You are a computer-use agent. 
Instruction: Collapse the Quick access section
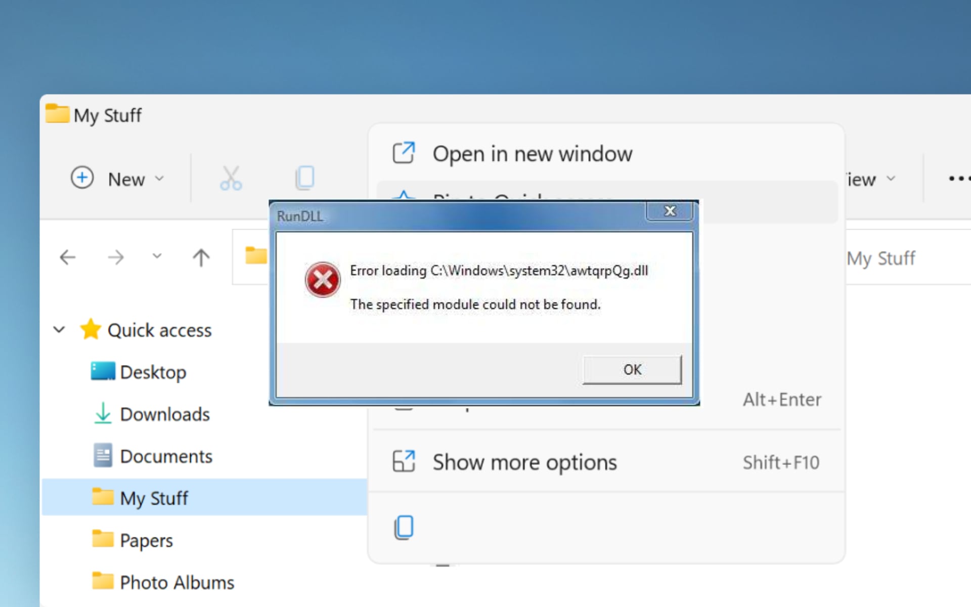point(59,329)
